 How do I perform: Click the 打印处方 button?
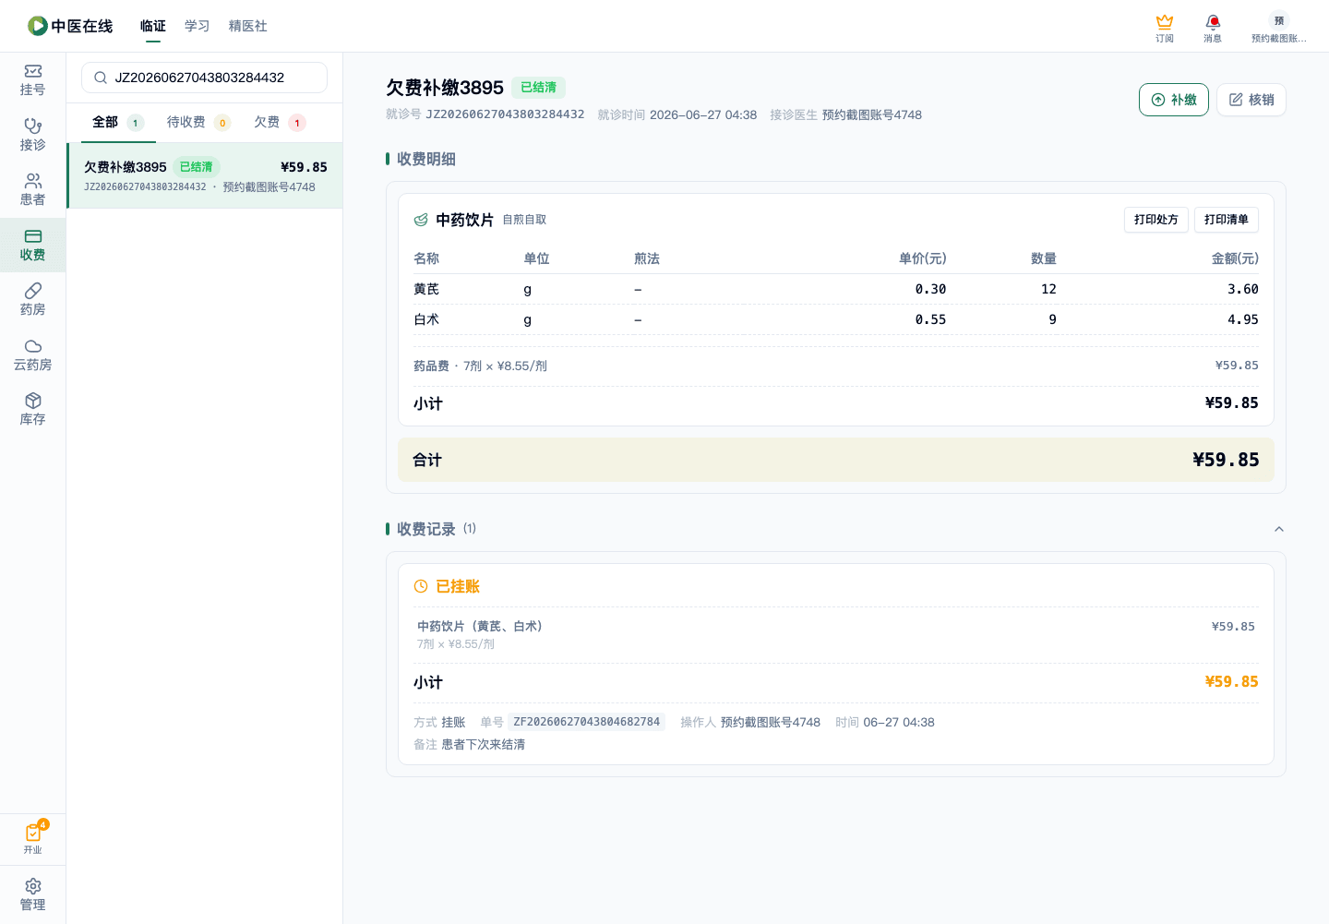pos(1156,220)
